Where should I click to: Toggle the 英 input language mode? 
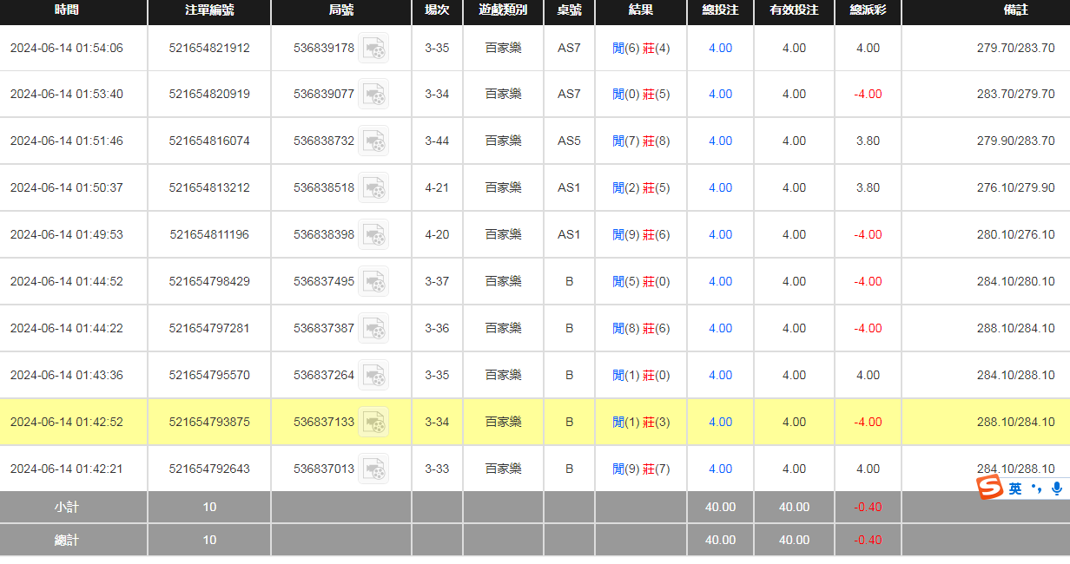(x=1015, y=489)
